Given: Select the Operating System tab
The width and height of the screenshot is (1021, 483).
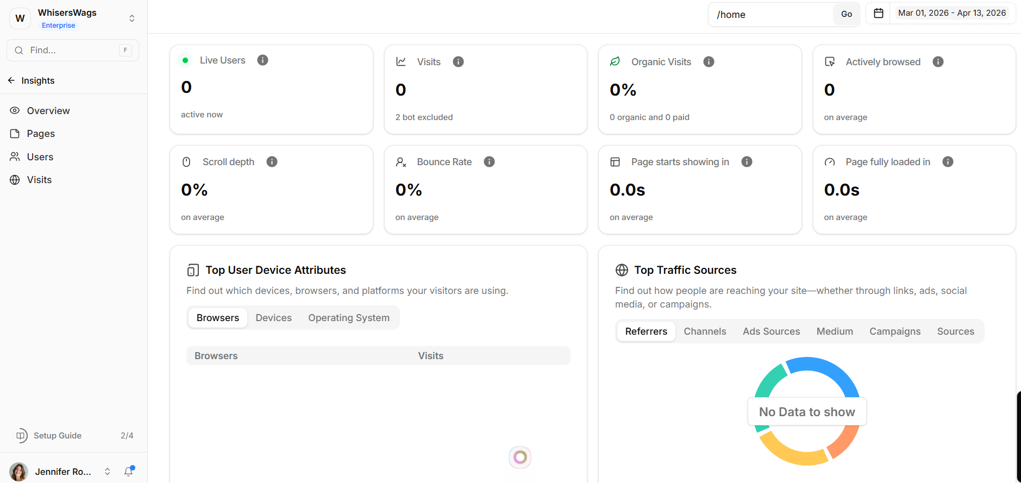Looking at the screenshot, I should click(349, 318).
